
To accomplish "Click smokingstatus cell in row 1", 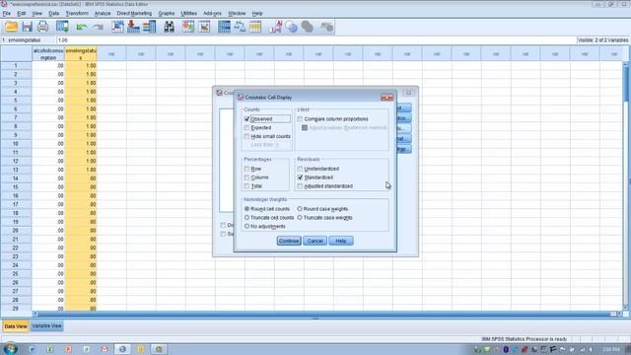I will pos(81,66).
